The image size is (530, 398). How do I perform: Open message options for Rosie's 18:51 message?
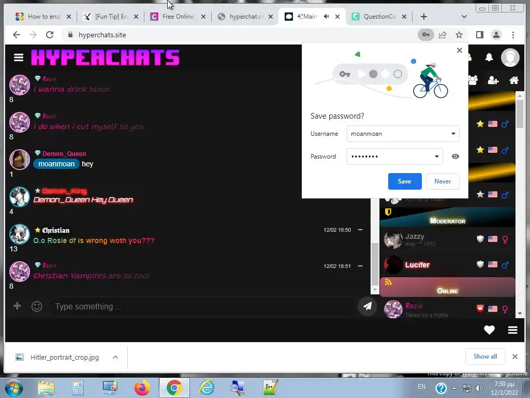coord(360,266)
